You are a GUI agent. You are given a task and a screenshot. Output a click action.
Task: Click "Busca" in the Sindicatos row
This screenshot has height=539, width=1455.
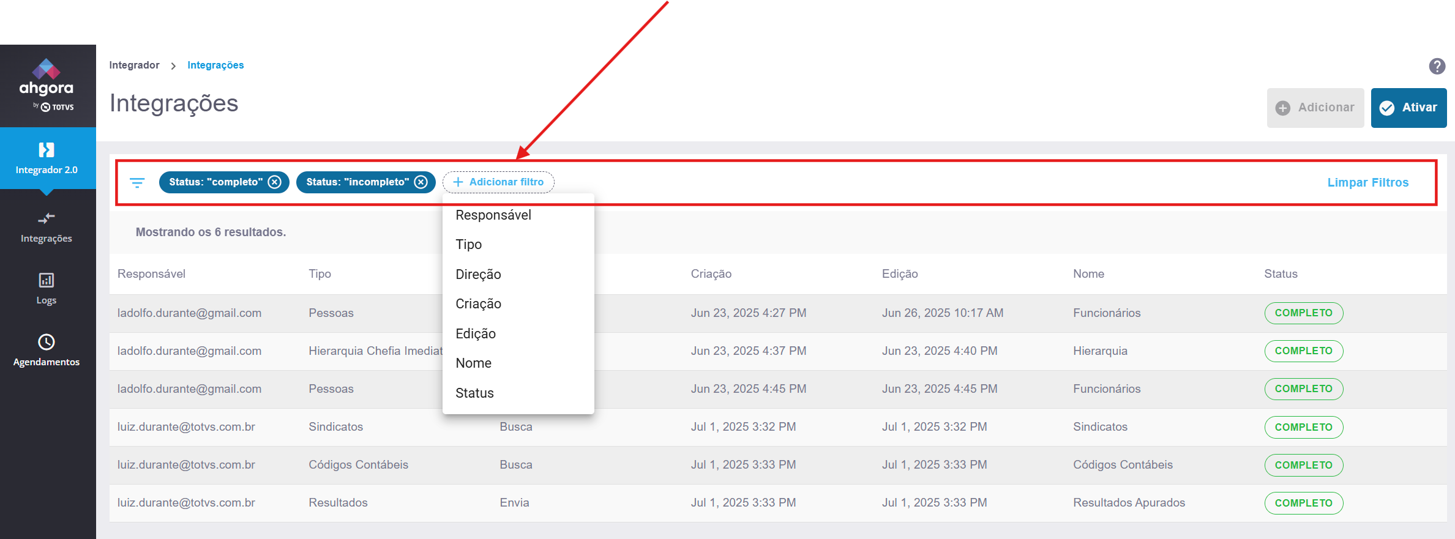pyautogui.click(x=516, y=427)
